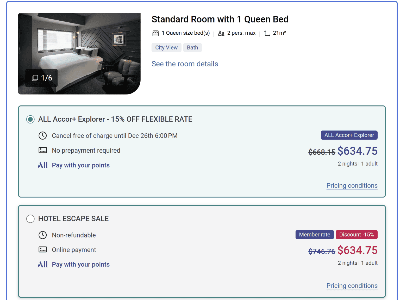Click the clock icon next to Non-refundable
The width and height of the screenshot is (400, 300).
pyautogui.click(x=43, y=235)
